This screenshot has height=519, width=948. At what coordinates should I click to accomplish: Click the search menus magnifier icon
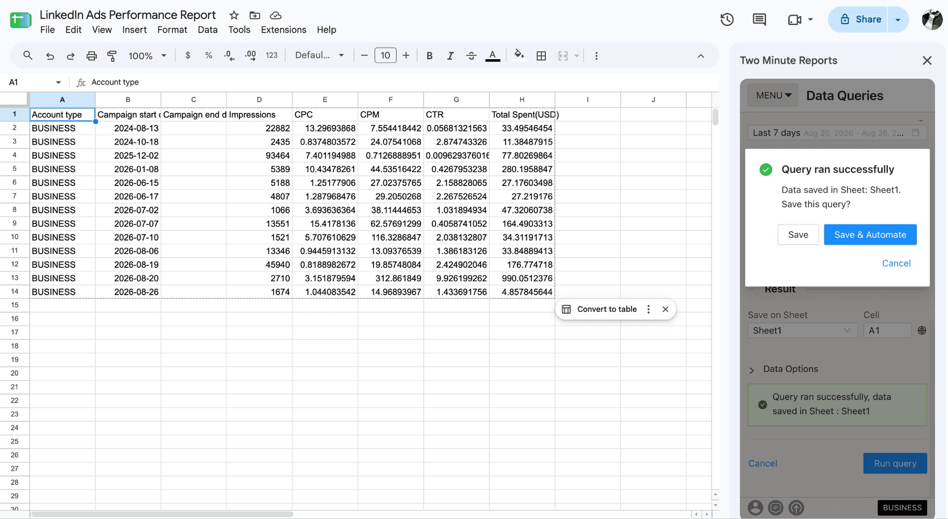click(28, 56)
